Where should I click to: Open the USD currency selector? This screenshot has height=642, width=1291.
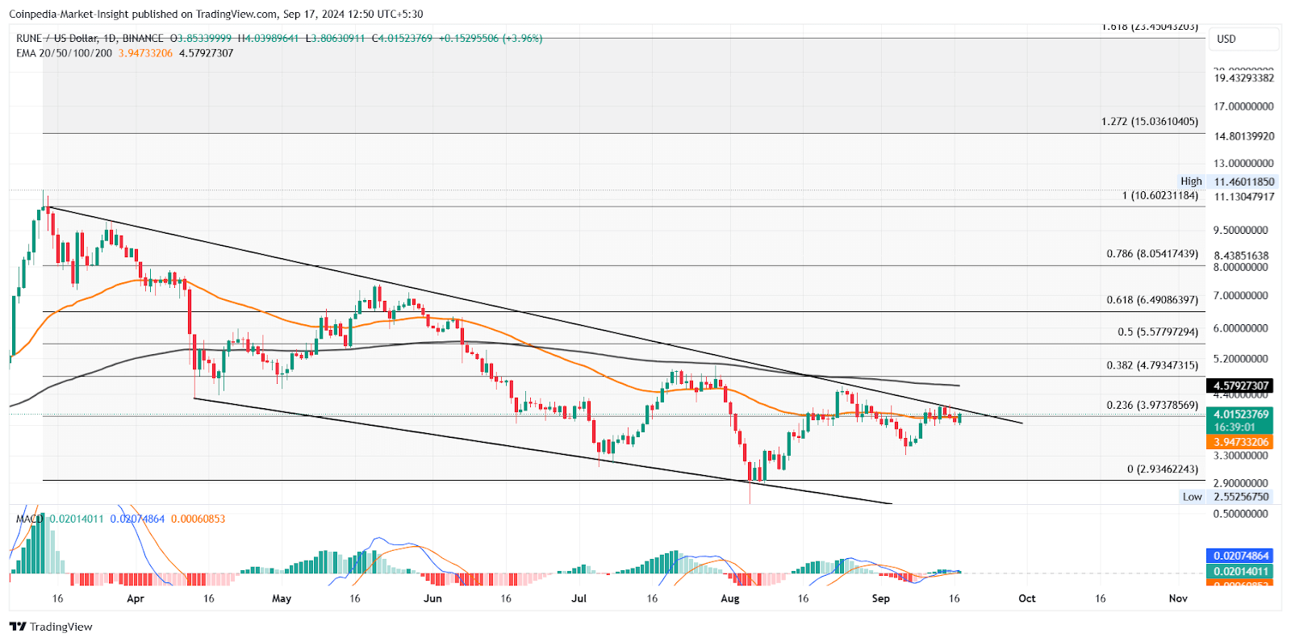coord(1243,39)
